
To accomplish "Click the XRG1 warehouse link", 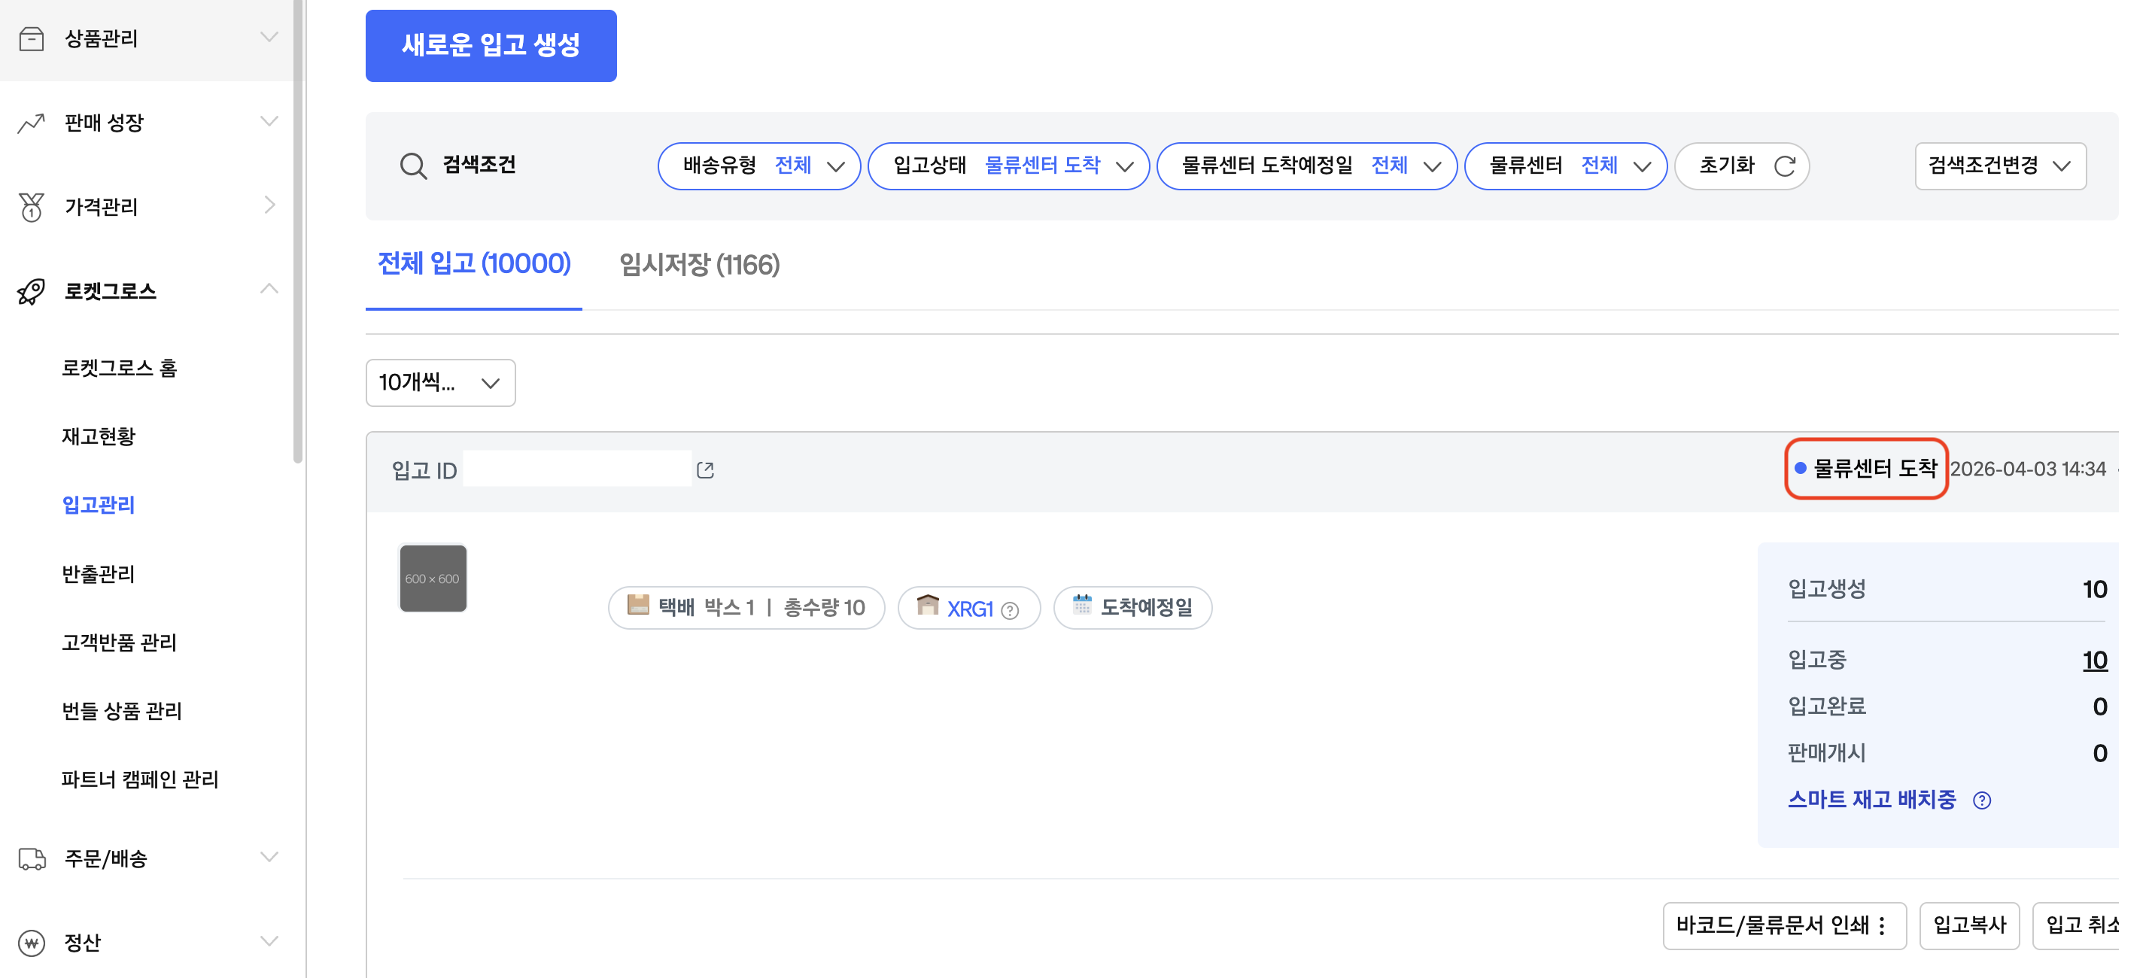I will tap(970, 609).
